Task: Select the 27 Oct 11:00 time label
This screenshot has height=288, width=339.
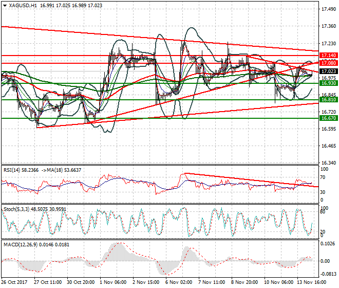Action: click(48, 282)
